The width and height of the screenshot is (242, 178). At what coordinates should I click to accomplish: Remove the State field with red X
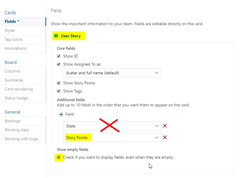pyautogui.click(x=165, y=126)
